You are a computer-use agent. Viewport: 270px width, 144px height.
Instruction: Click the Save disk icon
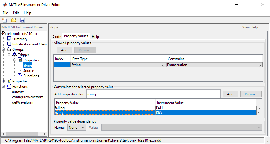click(22, 20)
